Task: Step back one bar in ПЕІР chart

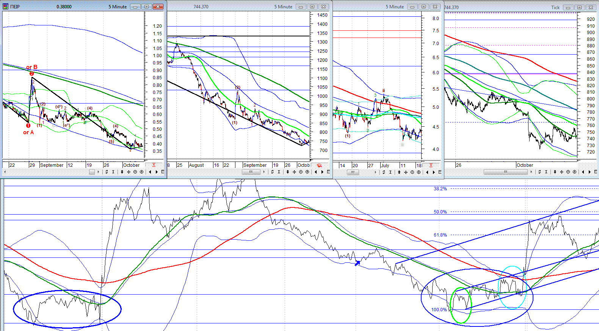Action: (x=151, y=172)
